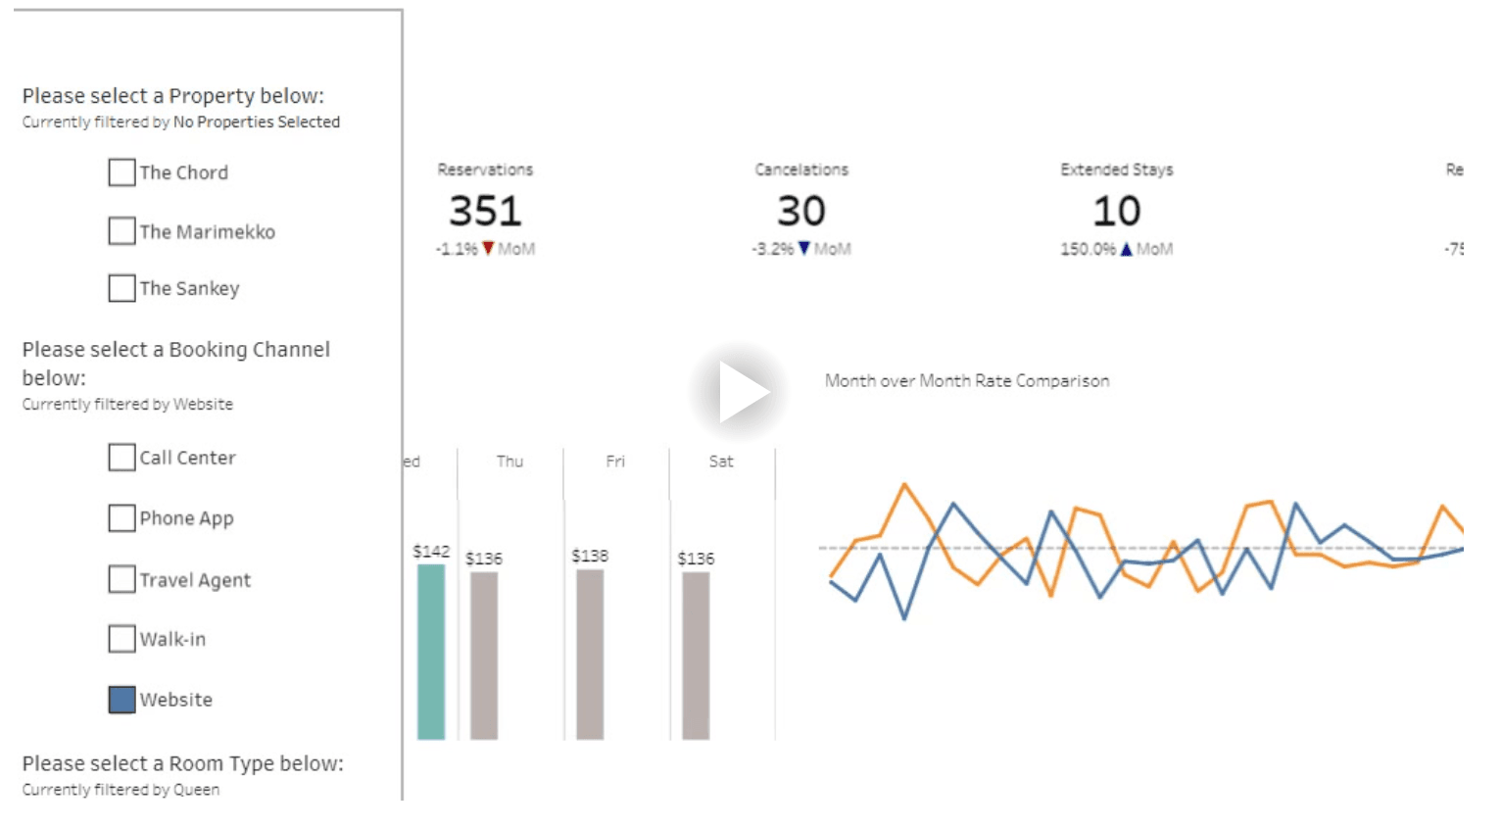Click the Reservations 351 KPI number
This screenshot has height=829, width=1501.
pyautogui.click(x=486, y=211)
